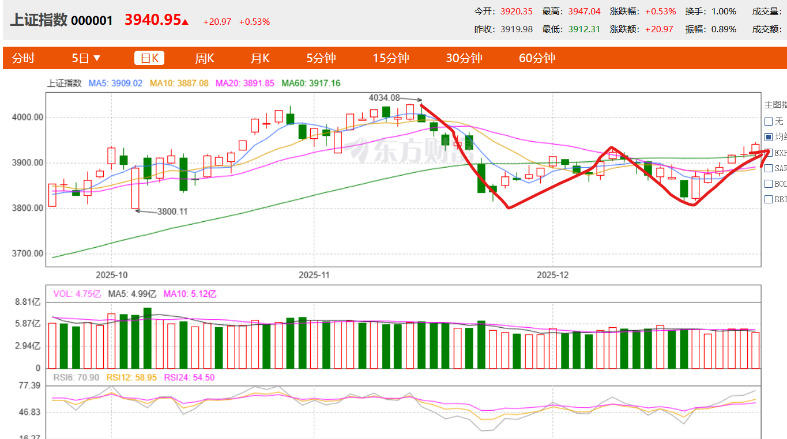The image size is (787, 439).
Task: Enable the EXPMA indicator checkbox
Action: coord(768,153)
